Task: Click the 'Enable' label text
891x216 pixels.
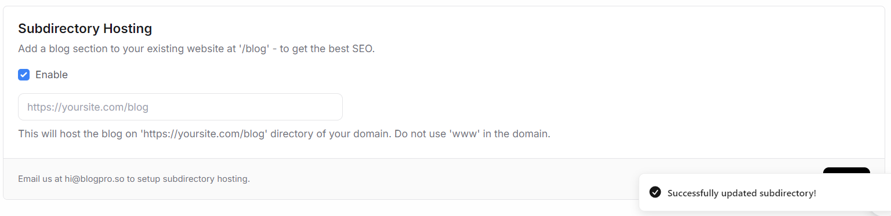Action: click(52, 75)
